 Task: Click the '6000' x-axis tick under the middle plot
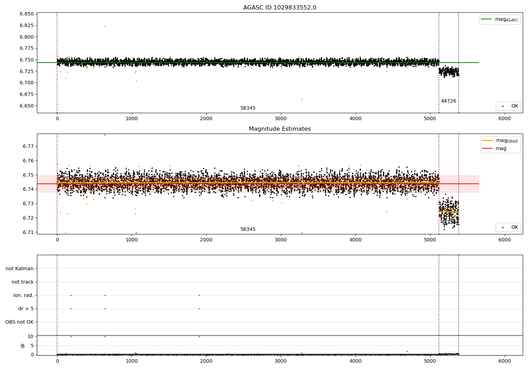pyautogui.click(x=504, y=240)
